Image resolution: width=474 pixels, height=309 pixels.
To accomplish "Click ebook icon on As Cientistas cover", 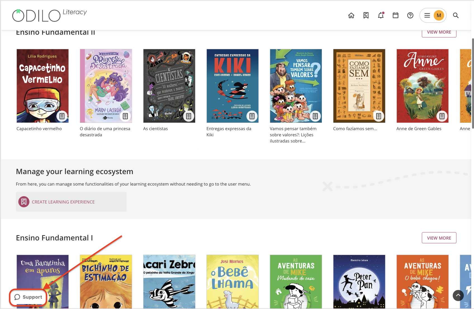I will (189, 116).
